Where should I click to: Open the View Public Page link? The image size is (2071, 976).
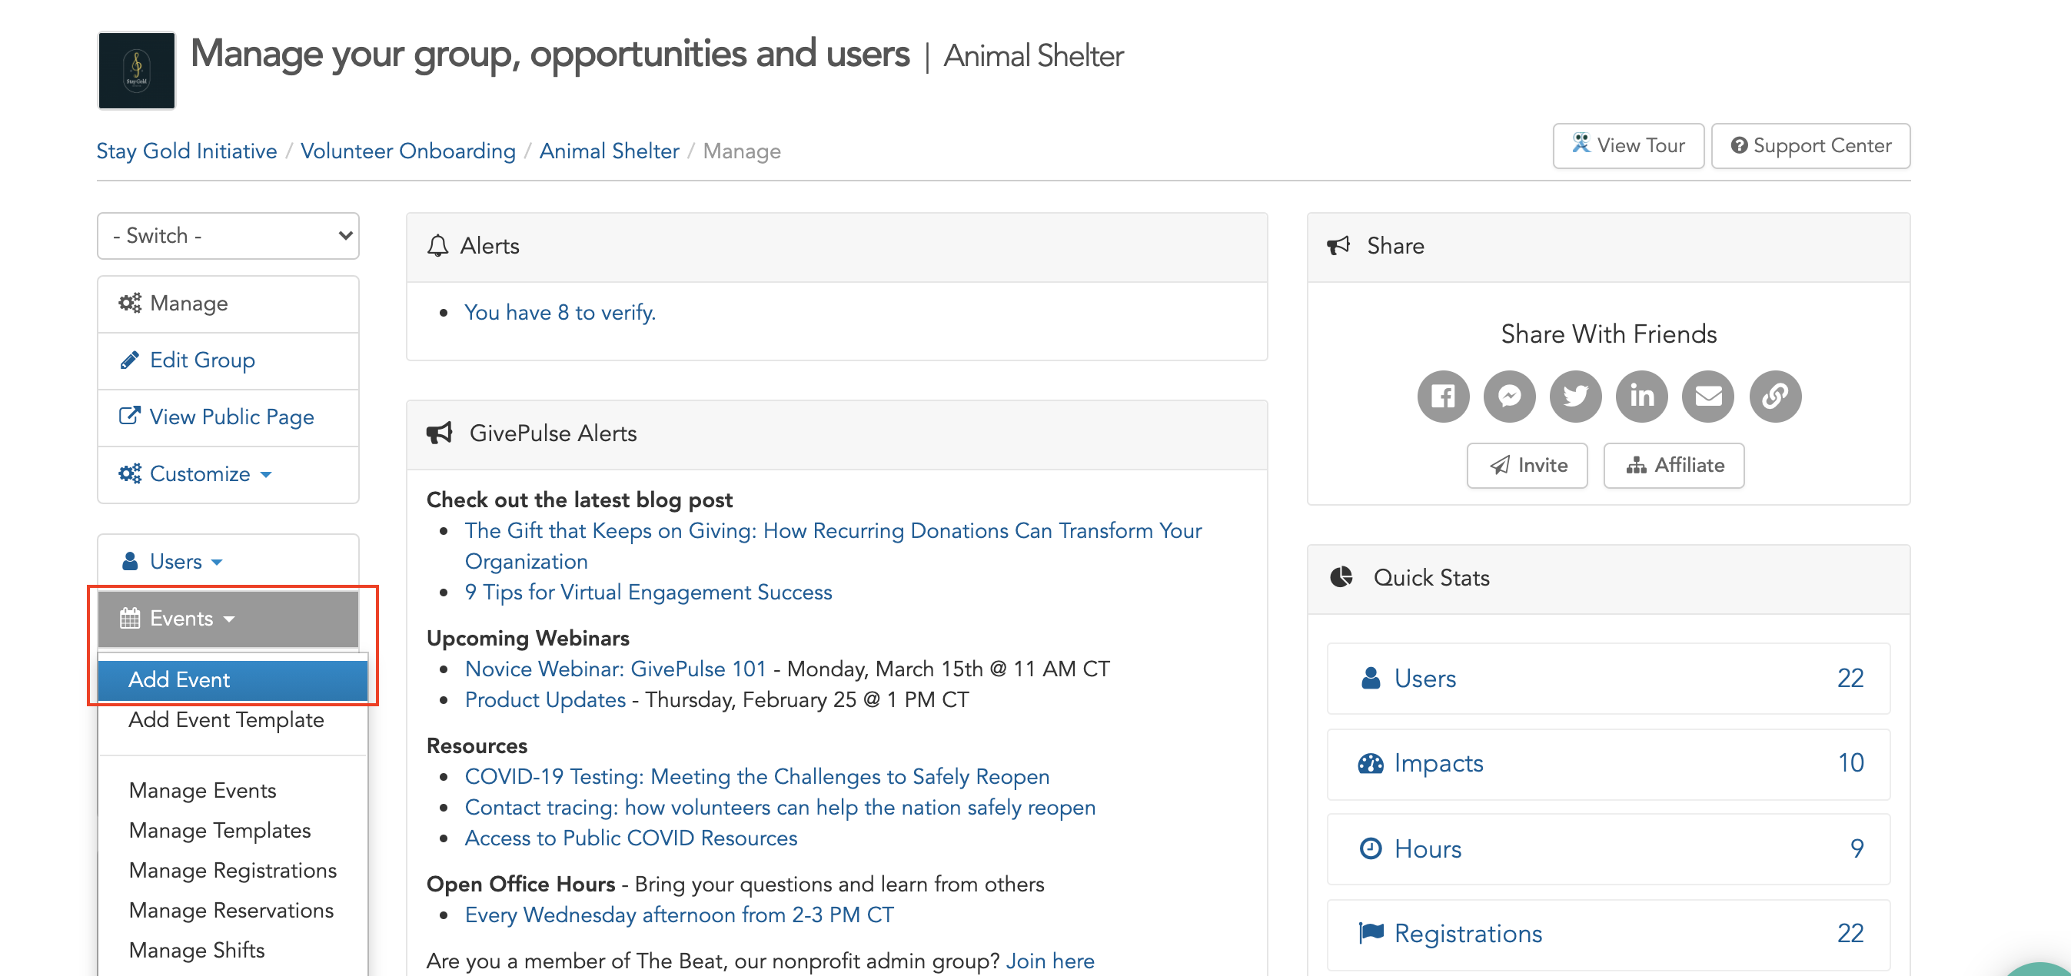pos(228,417)
